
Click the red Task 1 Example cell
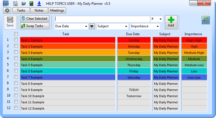[x=68, y=40]
